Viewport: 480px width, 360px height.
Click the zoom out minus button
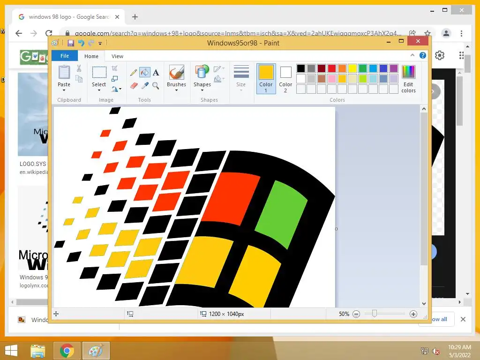click(x=356, y=314)
